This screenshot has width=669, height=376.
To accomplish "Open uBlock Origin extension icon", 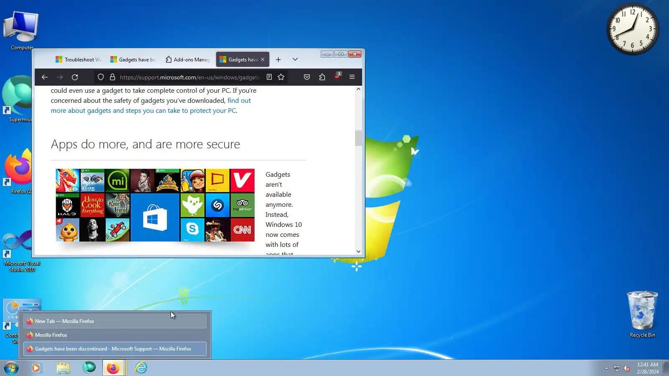I will (x=337, y=77).
